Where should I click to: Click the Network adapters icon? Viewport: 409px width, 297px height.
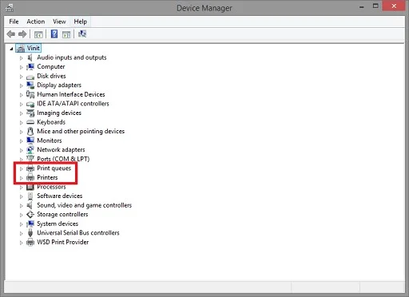(30, 150)
